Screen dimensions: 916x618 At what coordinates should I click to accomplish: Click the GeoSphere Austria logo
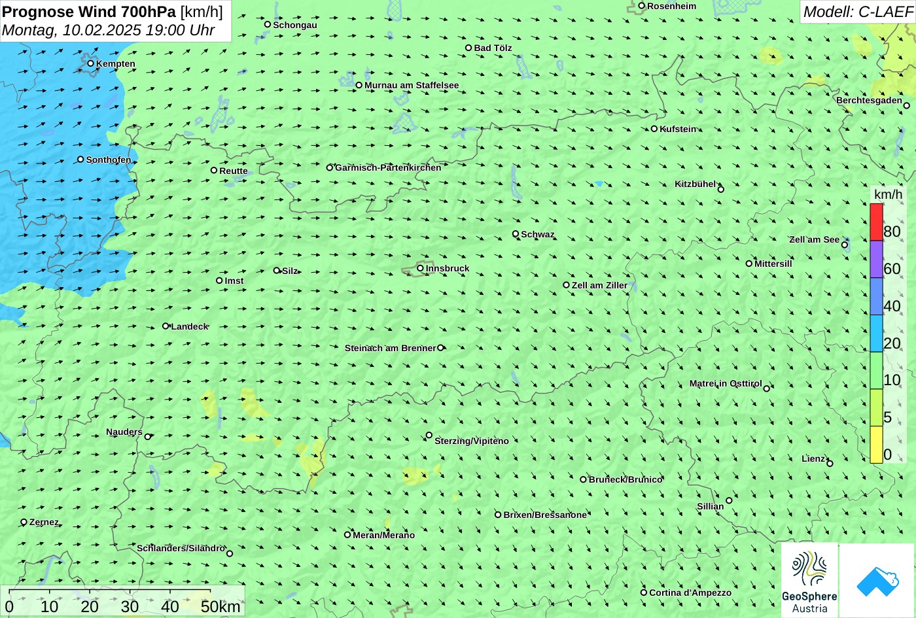(x=809, y=581)
